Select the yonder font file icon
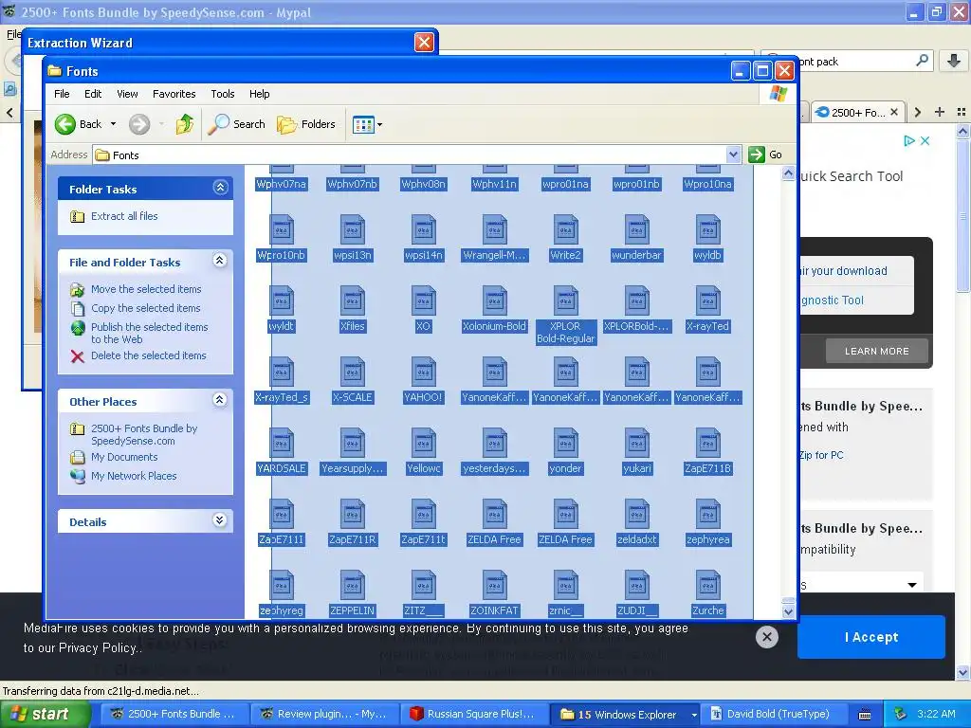Viewport: 971px width, 728px height. coord(565,444)
